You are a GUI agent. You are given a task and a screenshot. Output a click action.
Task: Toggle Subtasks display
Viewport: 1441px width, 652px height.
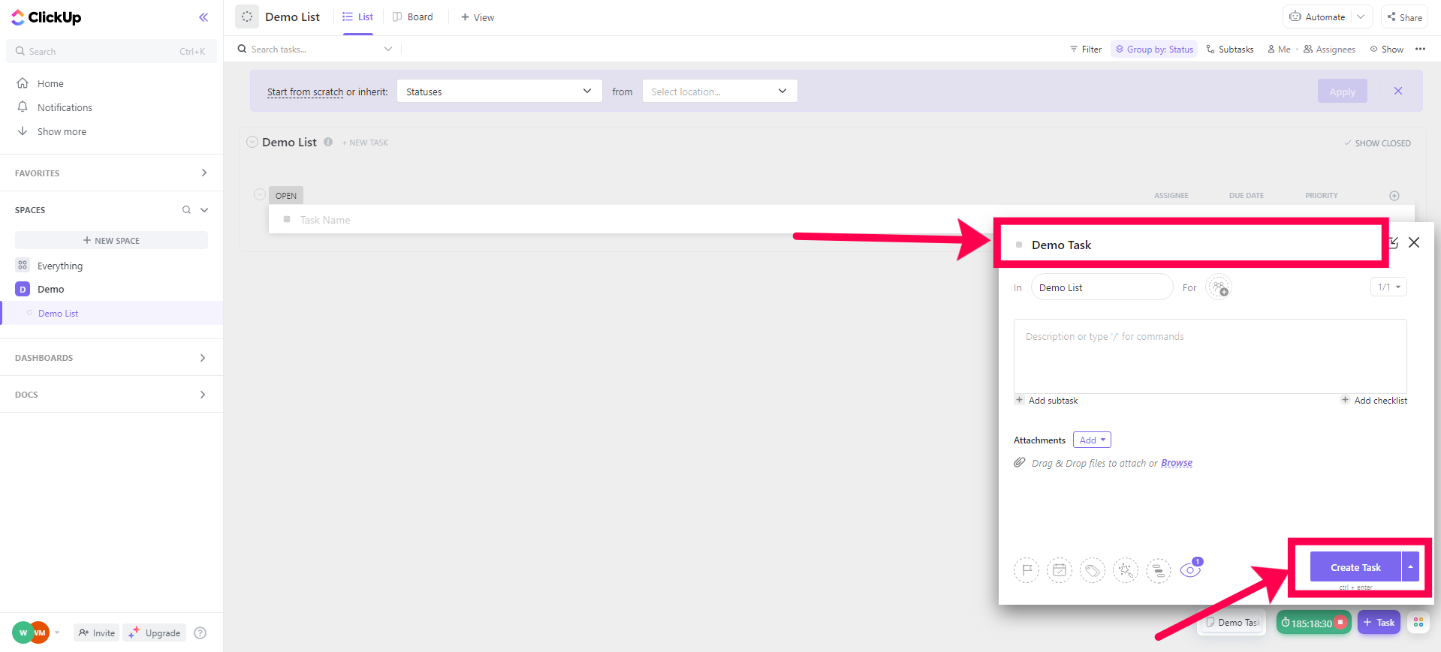pos(1230,49)
